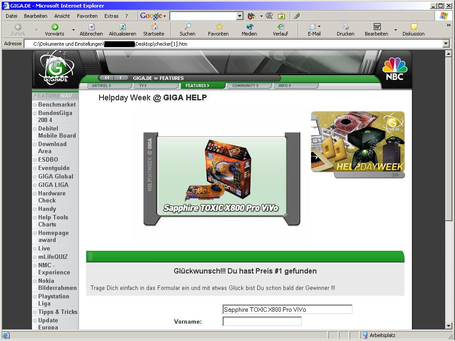Screen dimensions: 455x341
Task: Click the page icon in the status bar
Action: [x=6, y=335]
